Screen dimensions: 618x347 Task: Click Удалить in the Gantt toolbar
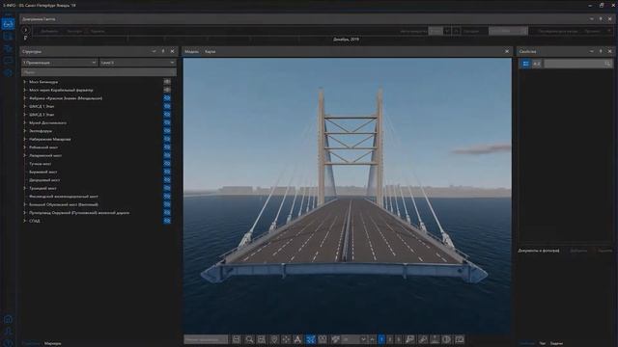[x=98, y=31]
